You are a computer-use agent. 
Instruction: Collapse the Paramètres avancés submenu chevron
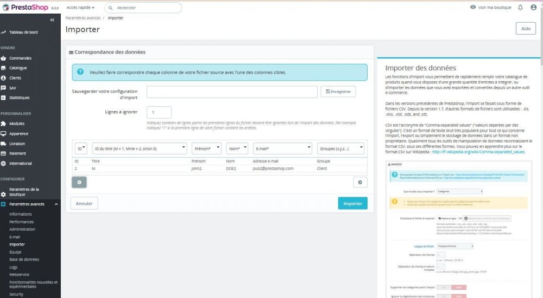[56, 204]
